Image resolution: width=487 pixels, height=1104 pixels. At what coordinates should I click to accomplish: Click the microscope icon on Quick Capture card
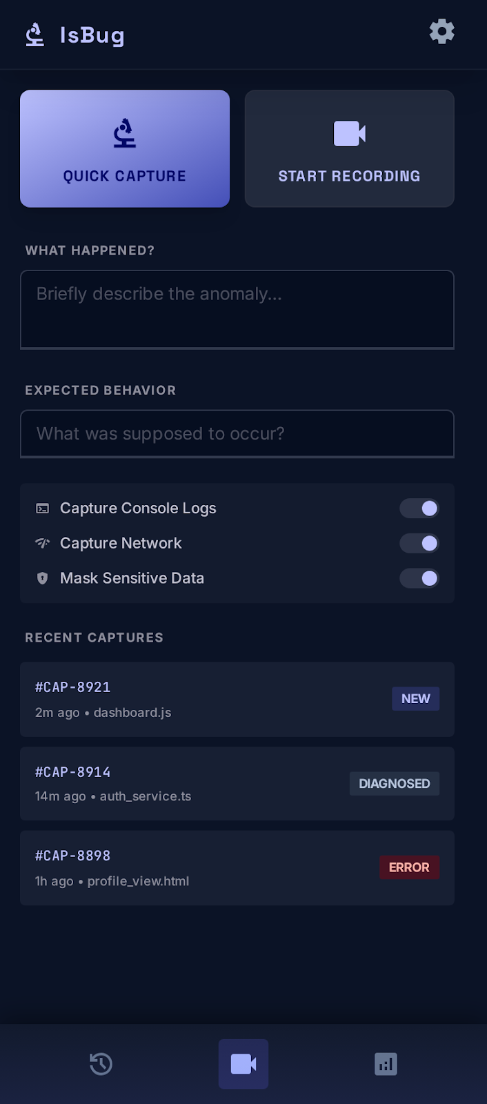click(124, 133)
